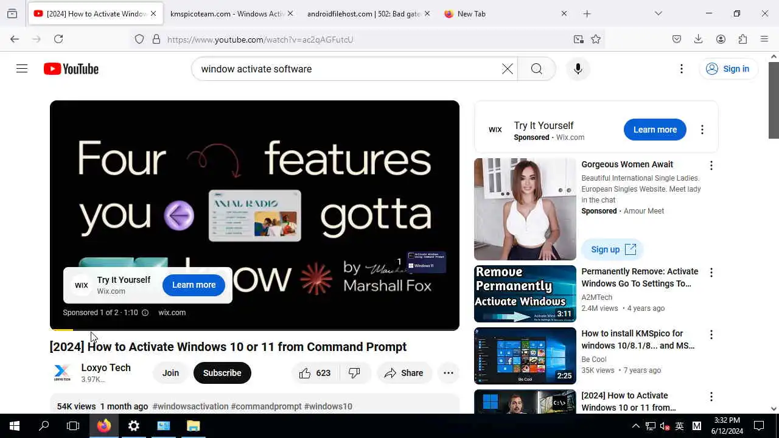
Task: Start voice search with microphone
Action: point(578,69)
